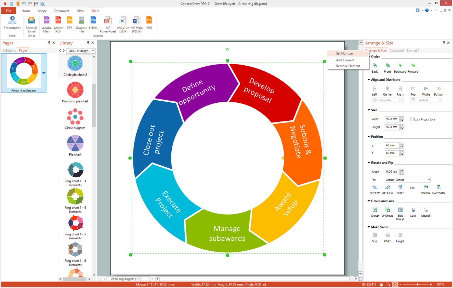Make Same Size
The image size is (453, 288).
[375, 238]
